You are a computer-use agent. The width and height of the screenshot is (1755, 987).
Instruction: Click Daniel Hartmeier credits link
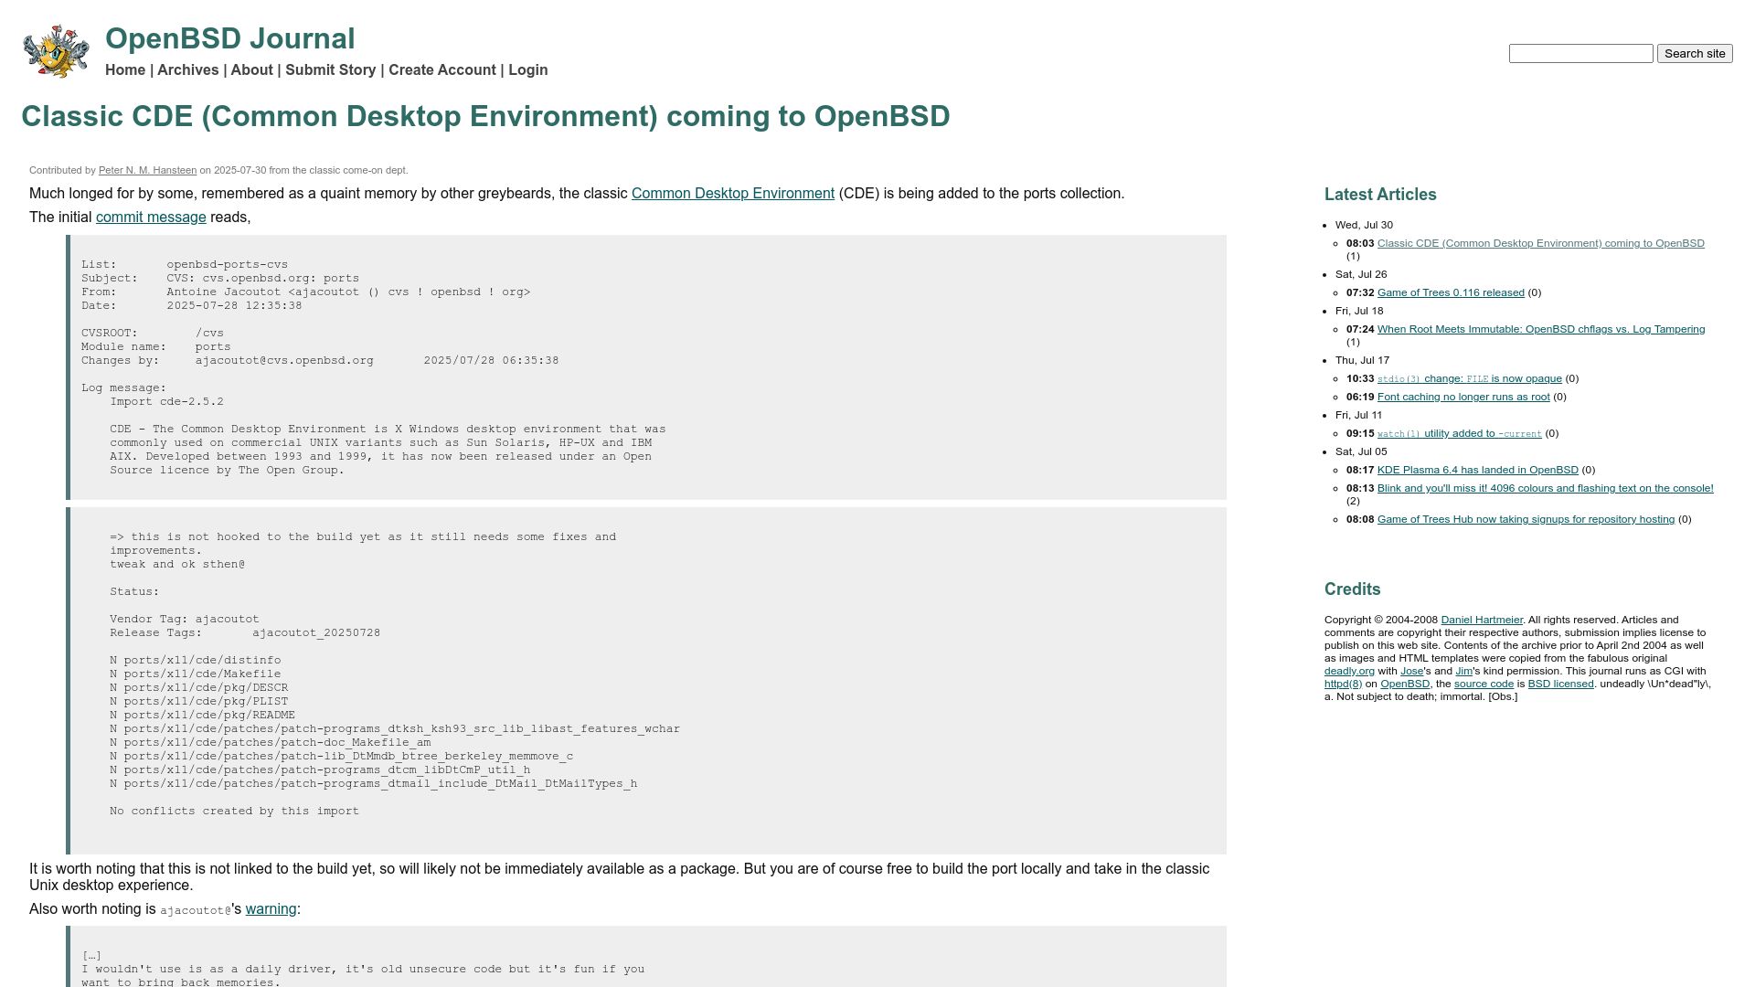(x=1482, y=620)
